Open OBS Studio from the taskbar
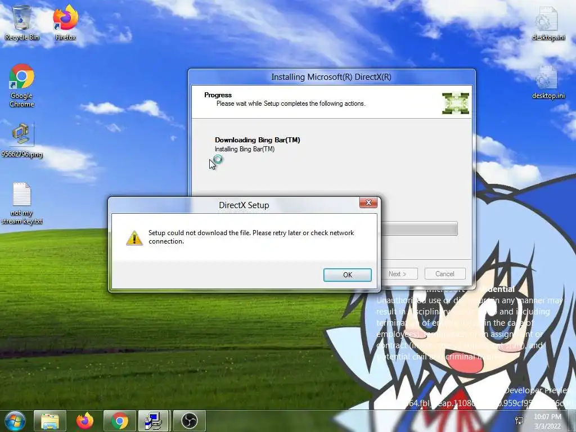 click(x=190, y=421)
